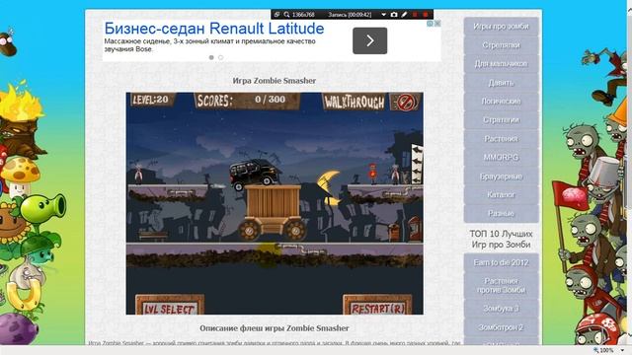632x355 pixels.
Task: Click ТОП 10 Лучших Игр про Зомби heading
Action: click(501, 239)
